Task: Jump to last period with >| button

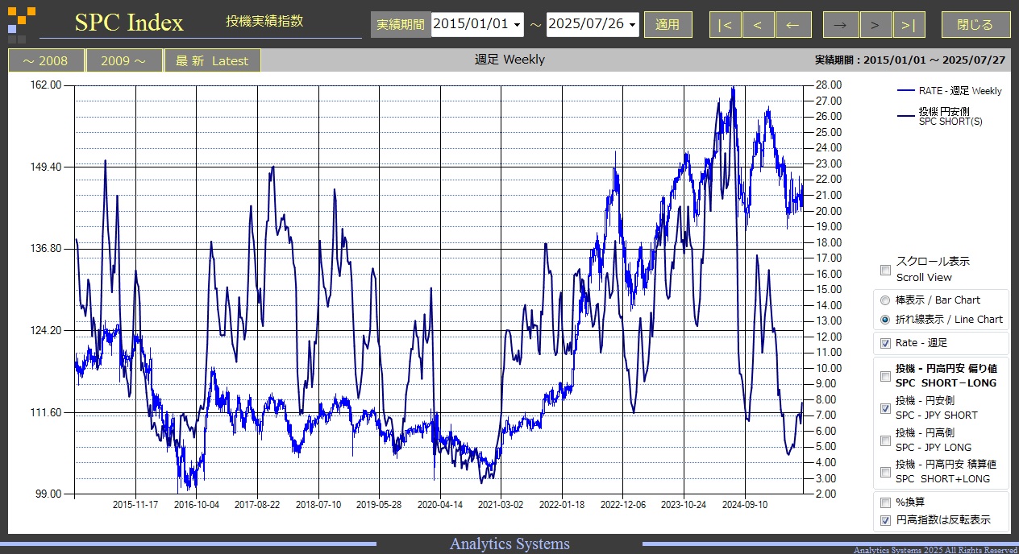Action: 909,25
